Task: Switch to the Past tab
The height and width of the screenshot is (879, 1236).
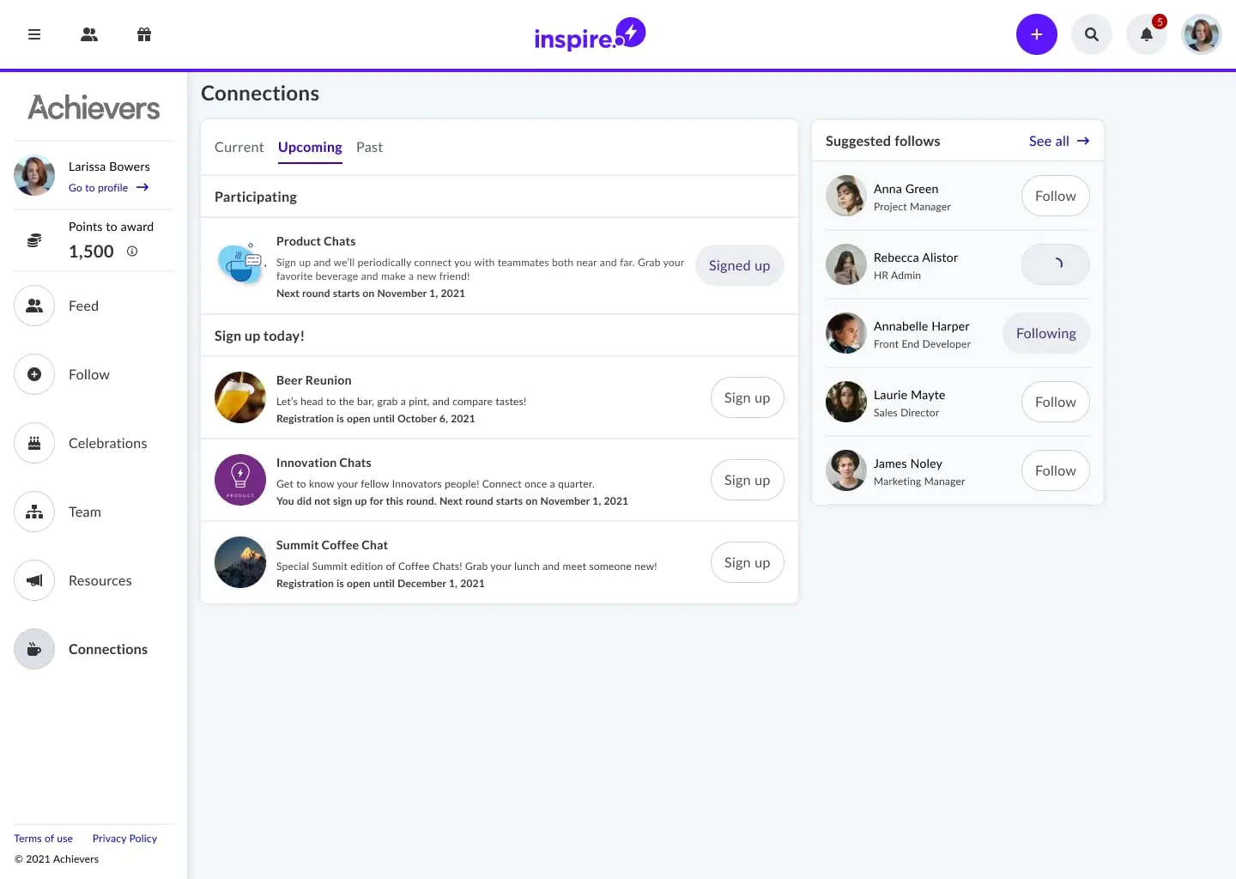Action: coord(369,147)
